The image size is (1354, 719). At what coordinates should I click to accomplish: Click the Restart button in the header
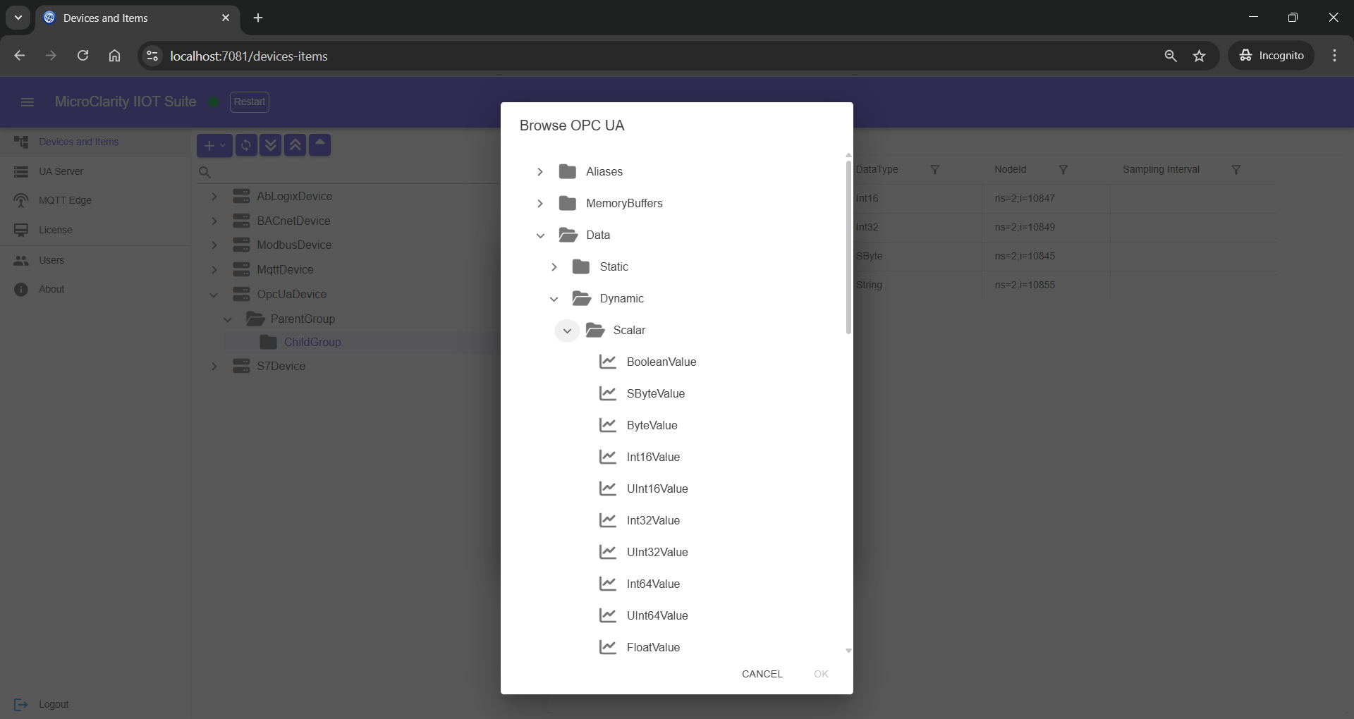(x=250, y=102)
